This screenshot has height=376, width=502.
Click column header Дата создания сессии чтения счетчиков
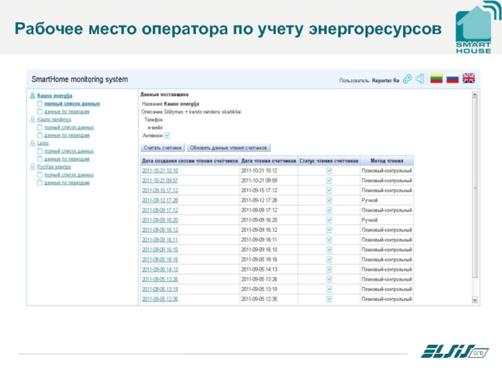(x=190, y=161)
